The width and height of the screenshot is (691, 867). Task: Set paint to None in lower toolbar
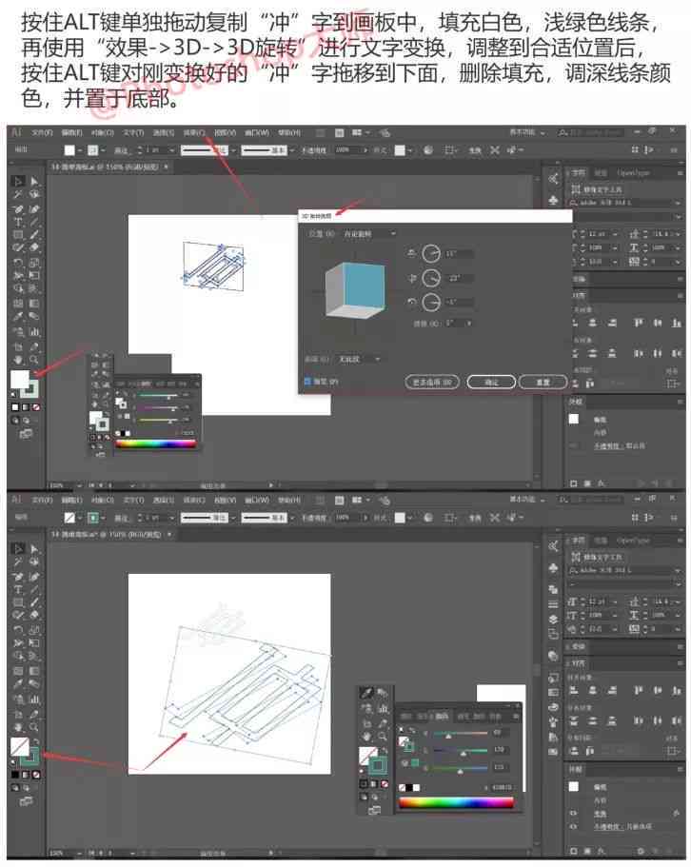[x=36, y=774]
